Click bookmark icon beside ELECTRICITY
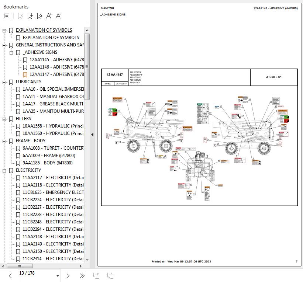This screenshot has height=282, width=303. click(x=11, y=170)
